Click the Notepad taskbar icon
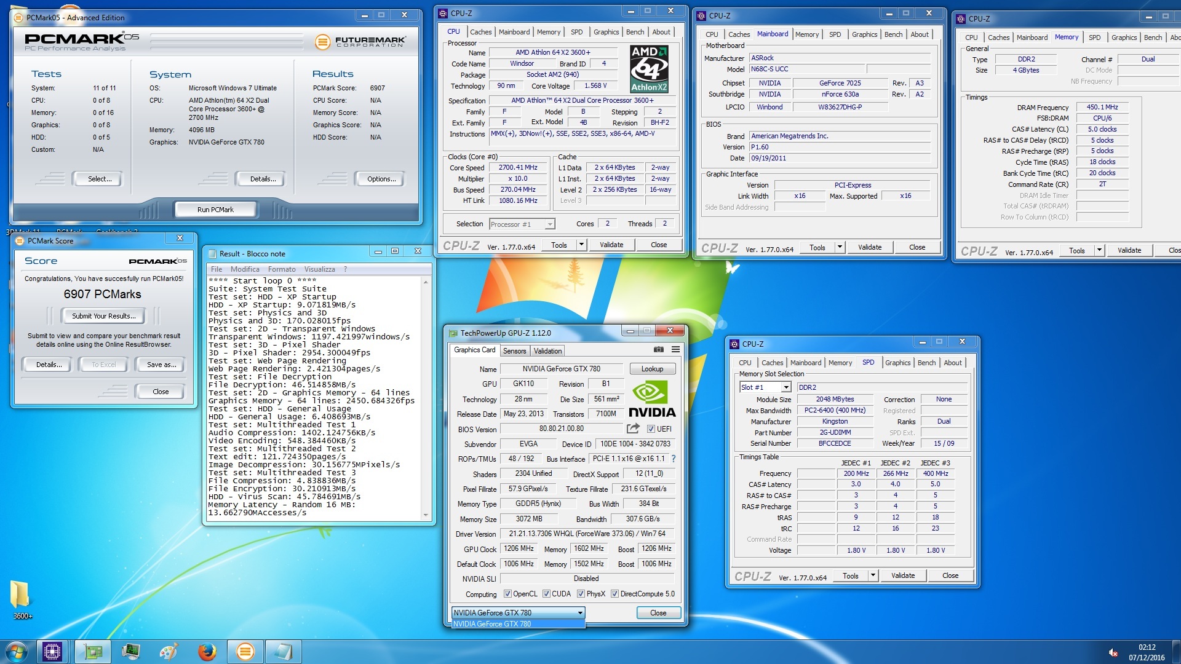The image size is (1181, 664). (283, 652)
